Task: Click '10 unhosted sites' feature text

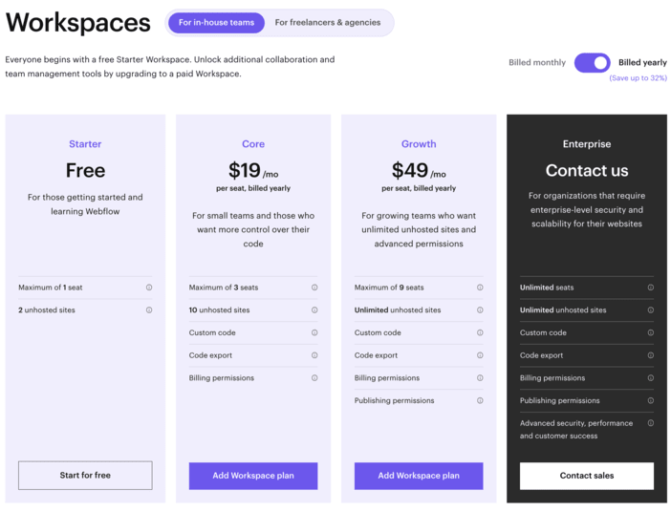Action: point(219,310)
